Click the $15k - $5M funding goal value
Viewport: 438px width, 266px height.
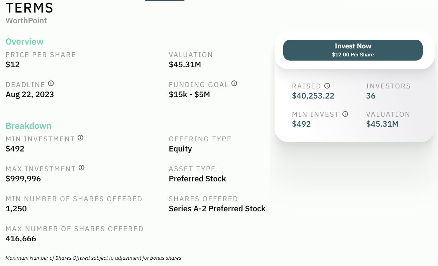coord(189,94)
